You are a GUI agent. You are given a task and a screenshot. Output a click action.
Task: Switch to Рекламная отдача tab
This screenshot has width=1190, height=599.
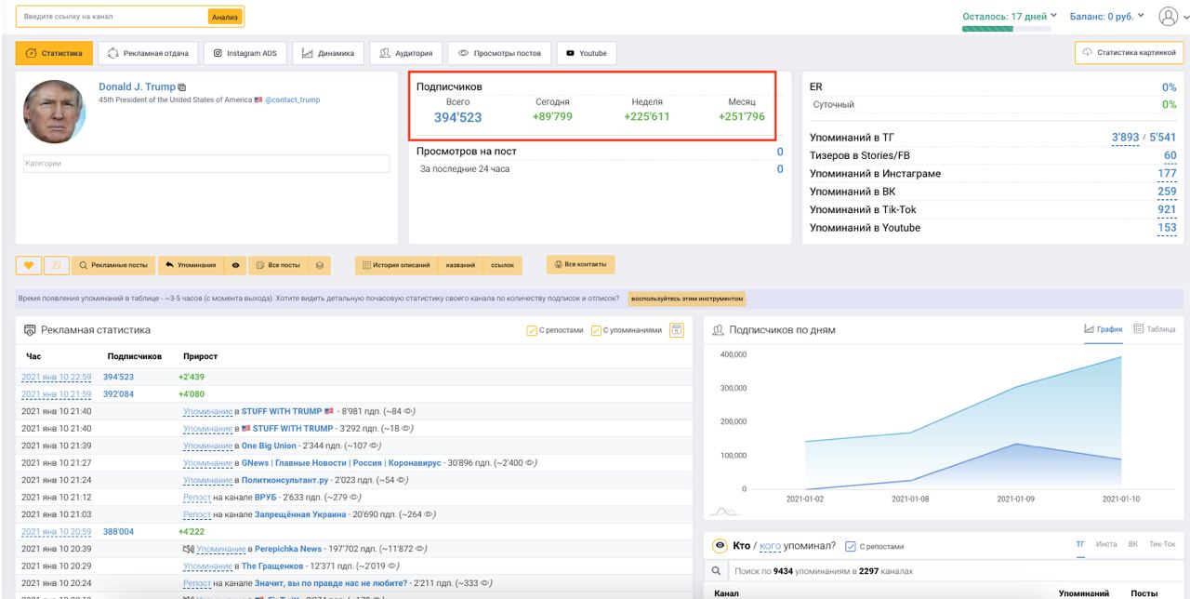[148, 53]
